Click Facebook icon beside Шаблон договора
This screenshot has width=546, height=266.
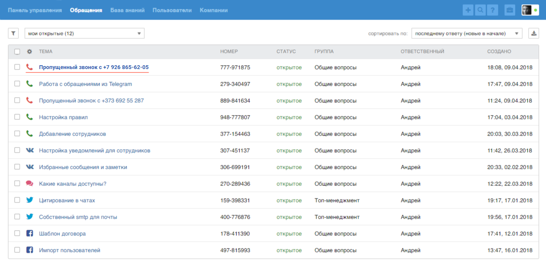pos(29,234)
